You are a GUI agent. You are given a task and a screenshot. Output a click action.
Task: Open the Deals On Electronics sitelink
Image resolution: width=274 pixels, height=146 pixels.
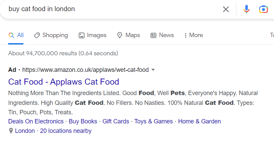pos(36,121)
